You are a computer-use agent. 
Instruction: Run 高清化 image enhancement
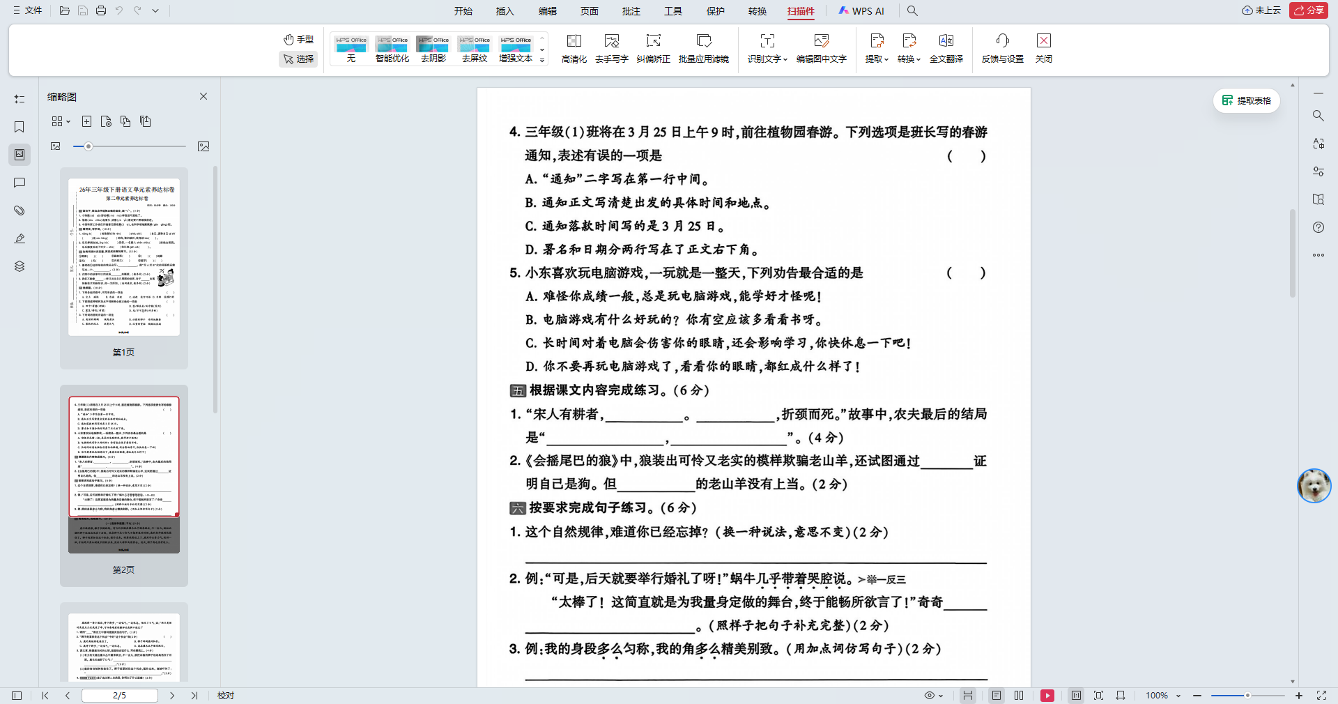(574, 48)
